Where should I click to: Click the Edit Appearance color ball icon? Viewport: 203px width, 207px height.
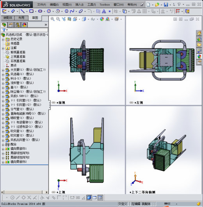click(102, 19)
